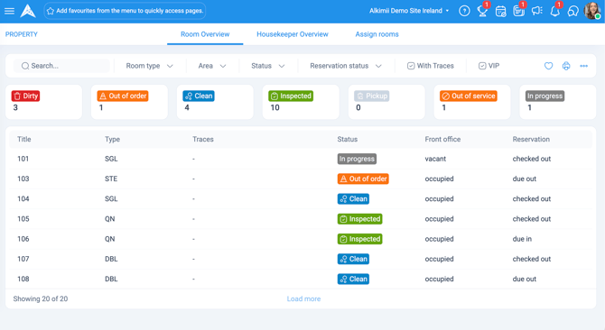Click the heart favourite icon in filter bar

coord(548,66)
